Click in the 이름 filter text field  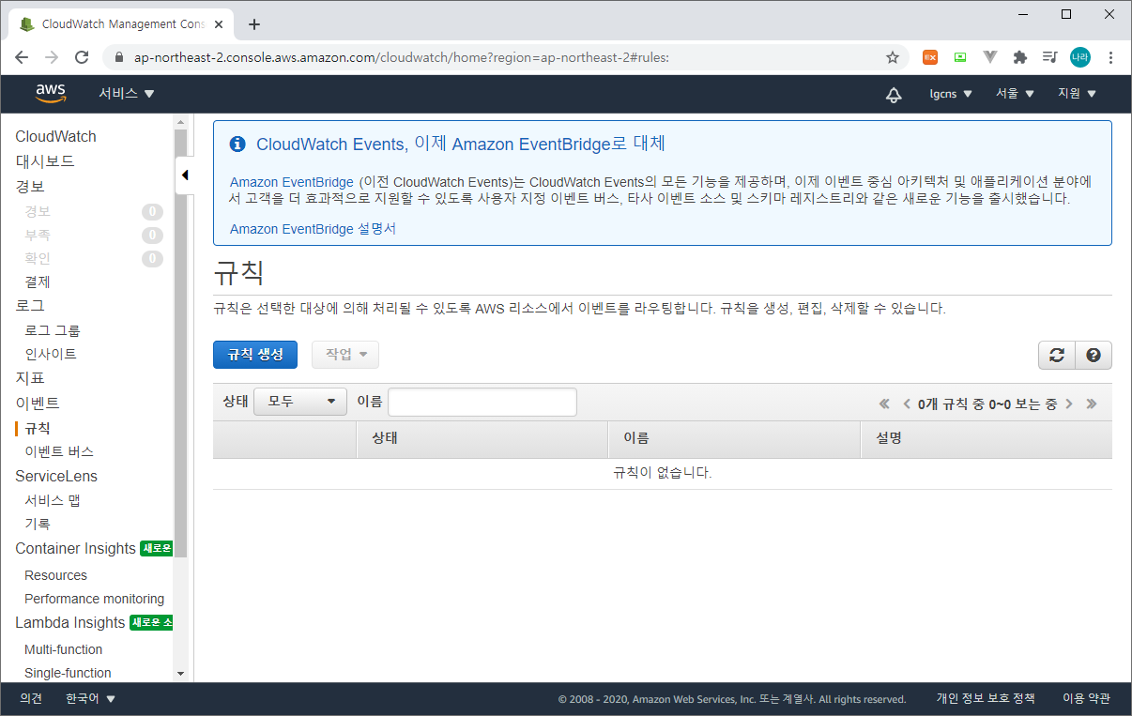(482, 402)
